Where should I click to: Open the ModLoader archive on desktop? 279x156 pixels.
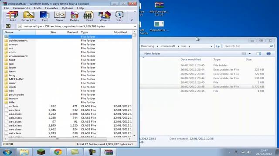(159, 9)
